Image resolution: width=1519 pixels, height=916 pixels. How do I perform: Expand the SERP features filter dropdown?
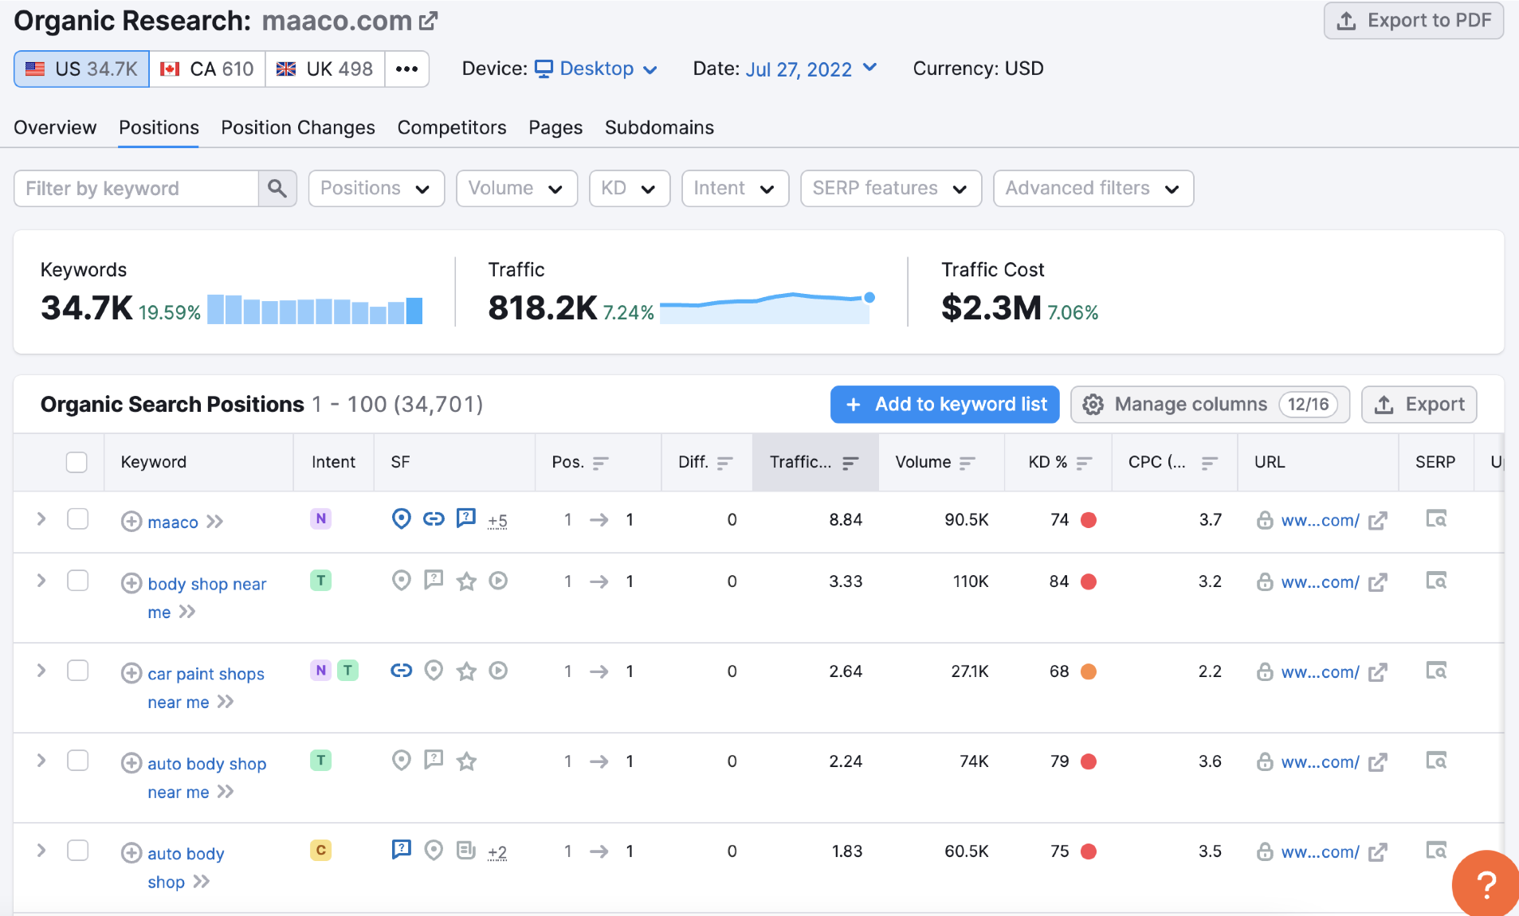tap(890, 189)
